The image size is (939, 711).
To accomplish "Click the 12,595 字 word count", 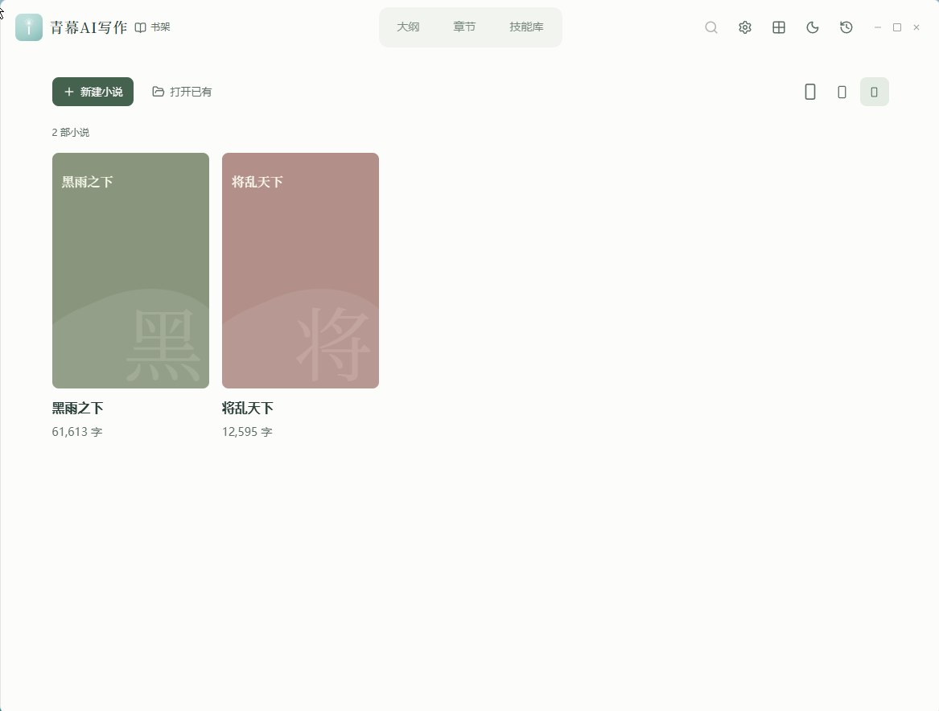I will tap(247, 432).
